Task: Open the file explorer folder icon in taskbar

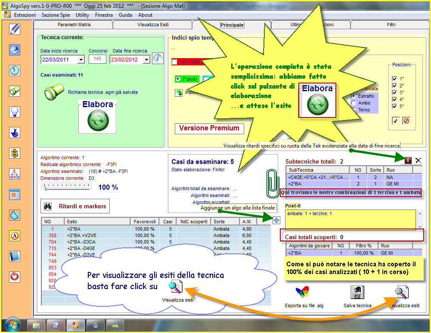Action: [x=36, y=326]
